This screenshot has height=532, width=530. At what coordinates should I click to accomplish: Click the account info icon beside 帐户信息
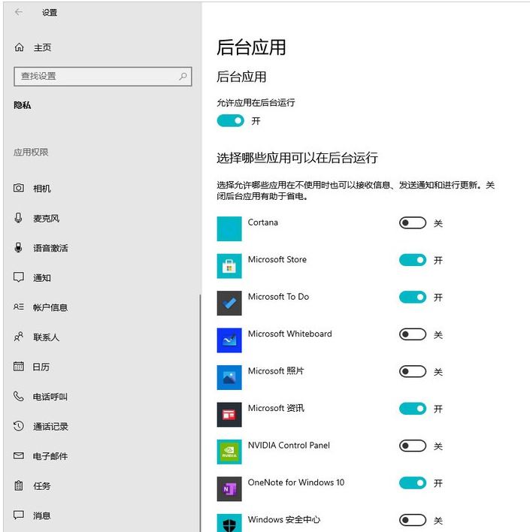(19, 307)
